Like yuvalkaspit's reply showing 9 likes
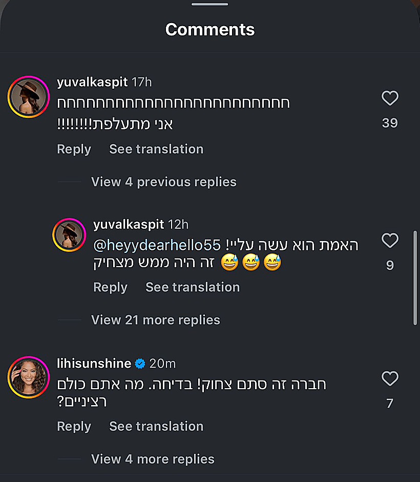 coord(390,241)
